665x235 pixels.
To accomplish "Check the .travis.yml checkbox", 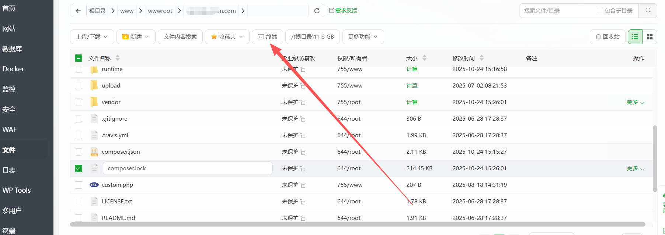I will click(79, 135).
